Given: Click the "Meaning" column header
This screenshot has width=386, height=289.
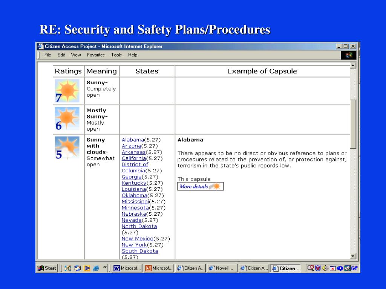Looking at the screenshot, I should pyautogui.click(x=102, y=71).
